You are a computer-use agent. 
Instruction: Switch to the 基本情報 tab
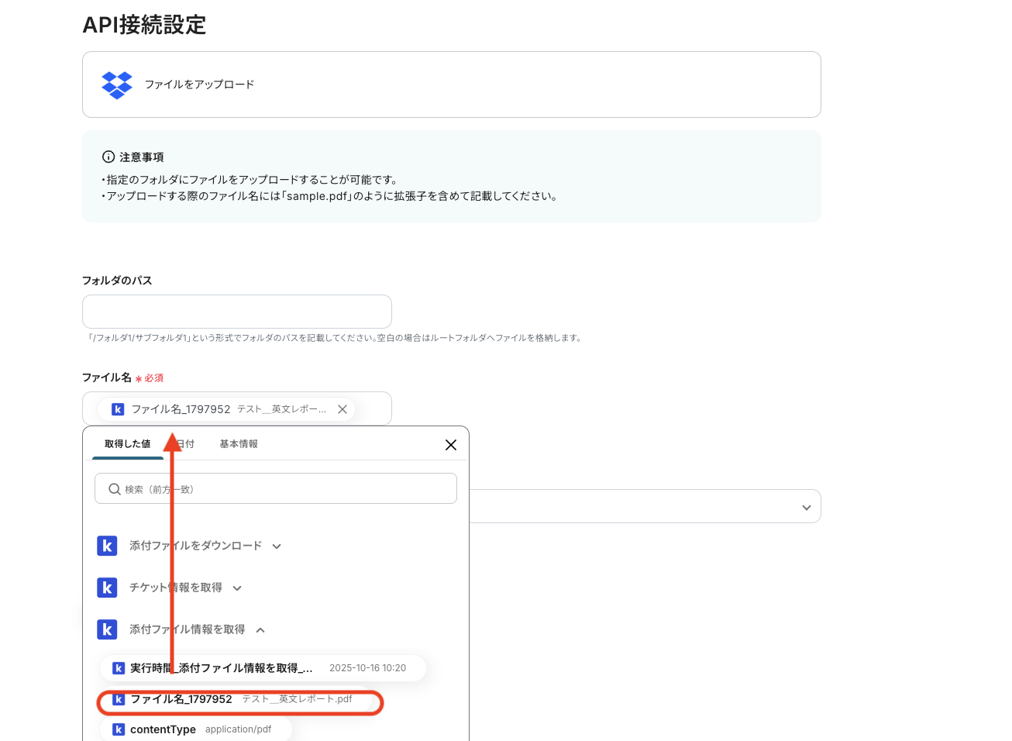pyautogui.click(x=238, y=443)
